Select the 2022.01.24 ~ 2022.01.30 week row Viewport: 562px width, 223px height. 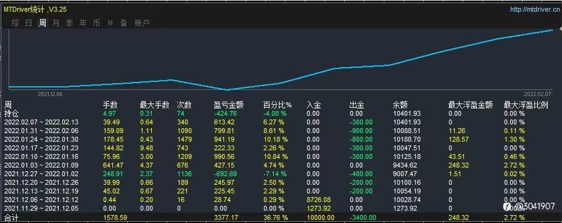click(281, 139)
